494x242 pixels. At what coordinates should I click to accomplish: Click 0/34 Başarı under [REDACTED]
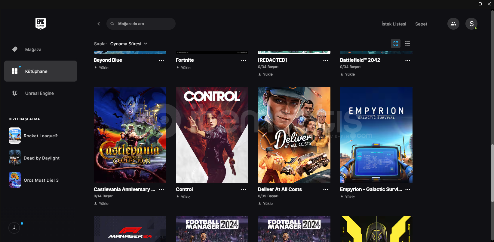(268, 67)
